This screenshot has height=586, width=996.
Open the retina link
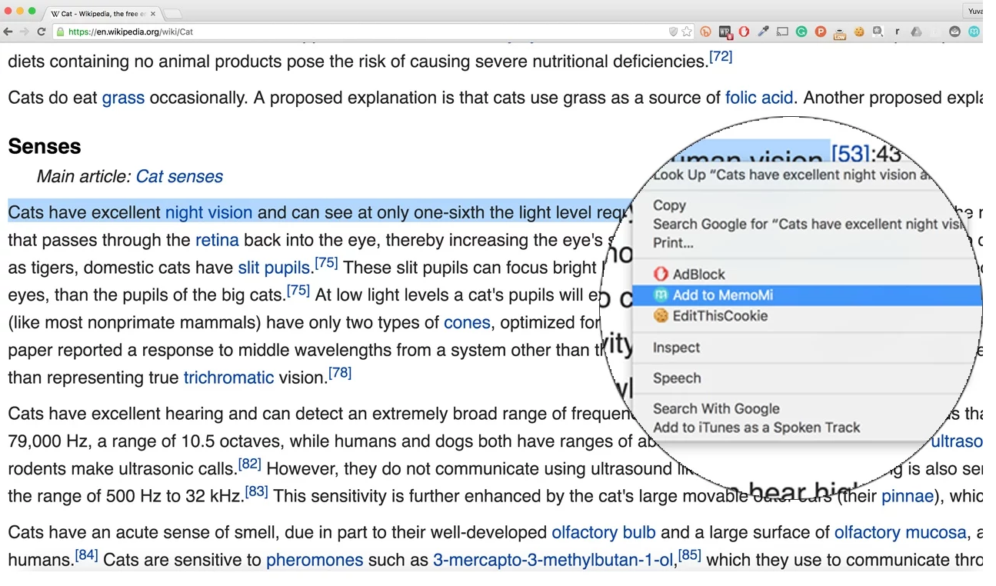pos(217,240)
